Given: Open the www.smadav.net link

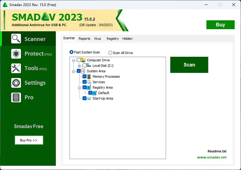Looking at the screenshot, I should pyautogui.click(x=212, y=157).
